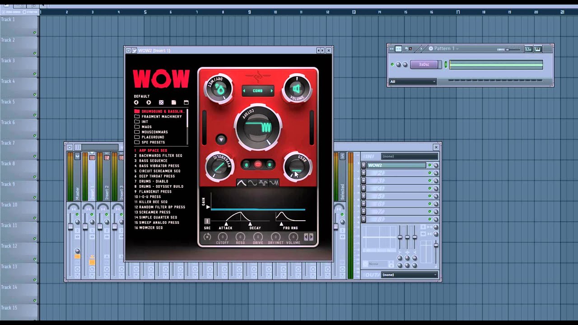Switch to the previous filter type left of COMB
The height and width of the screenshot is (325, 578).
244,91
